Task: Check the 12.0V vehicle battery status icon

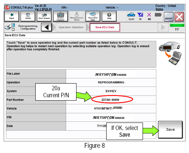Action: tap(131, 16)
